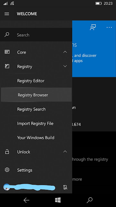Click the ', and discover' banner text
The image size is (116, 207).
[84, 55]
